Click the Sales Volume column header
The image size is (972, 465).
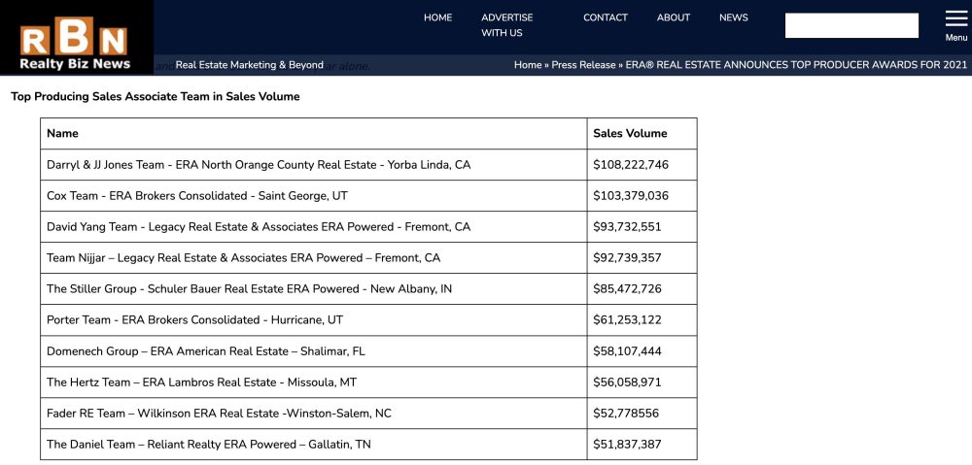pyautogui.click(x=630, y=134)
